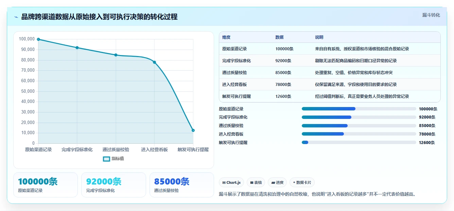Viewport: 454px width, 211px height.
Task: Click the 数据卡片 tag chip
Action: pos(302,182)
